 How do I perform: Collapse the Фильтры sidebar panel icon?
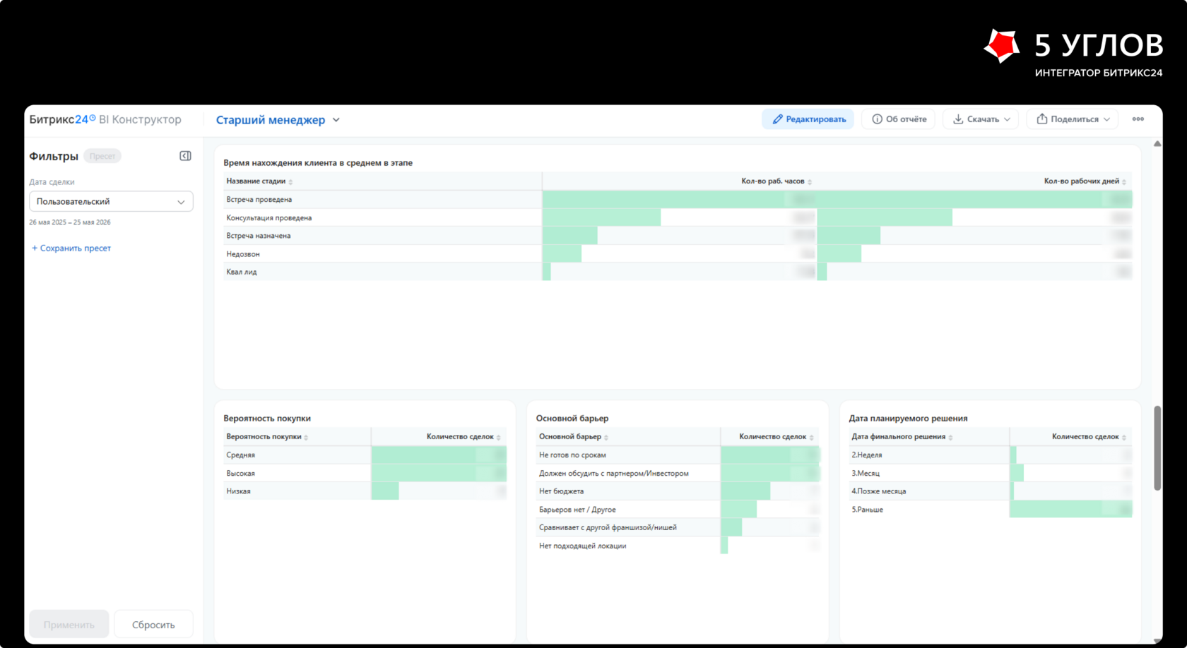click(x=185, y=156)
